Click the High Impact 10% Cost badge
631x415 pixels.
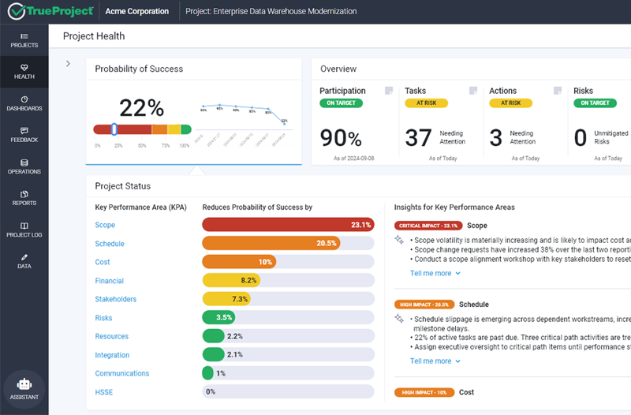coord(424,392)
